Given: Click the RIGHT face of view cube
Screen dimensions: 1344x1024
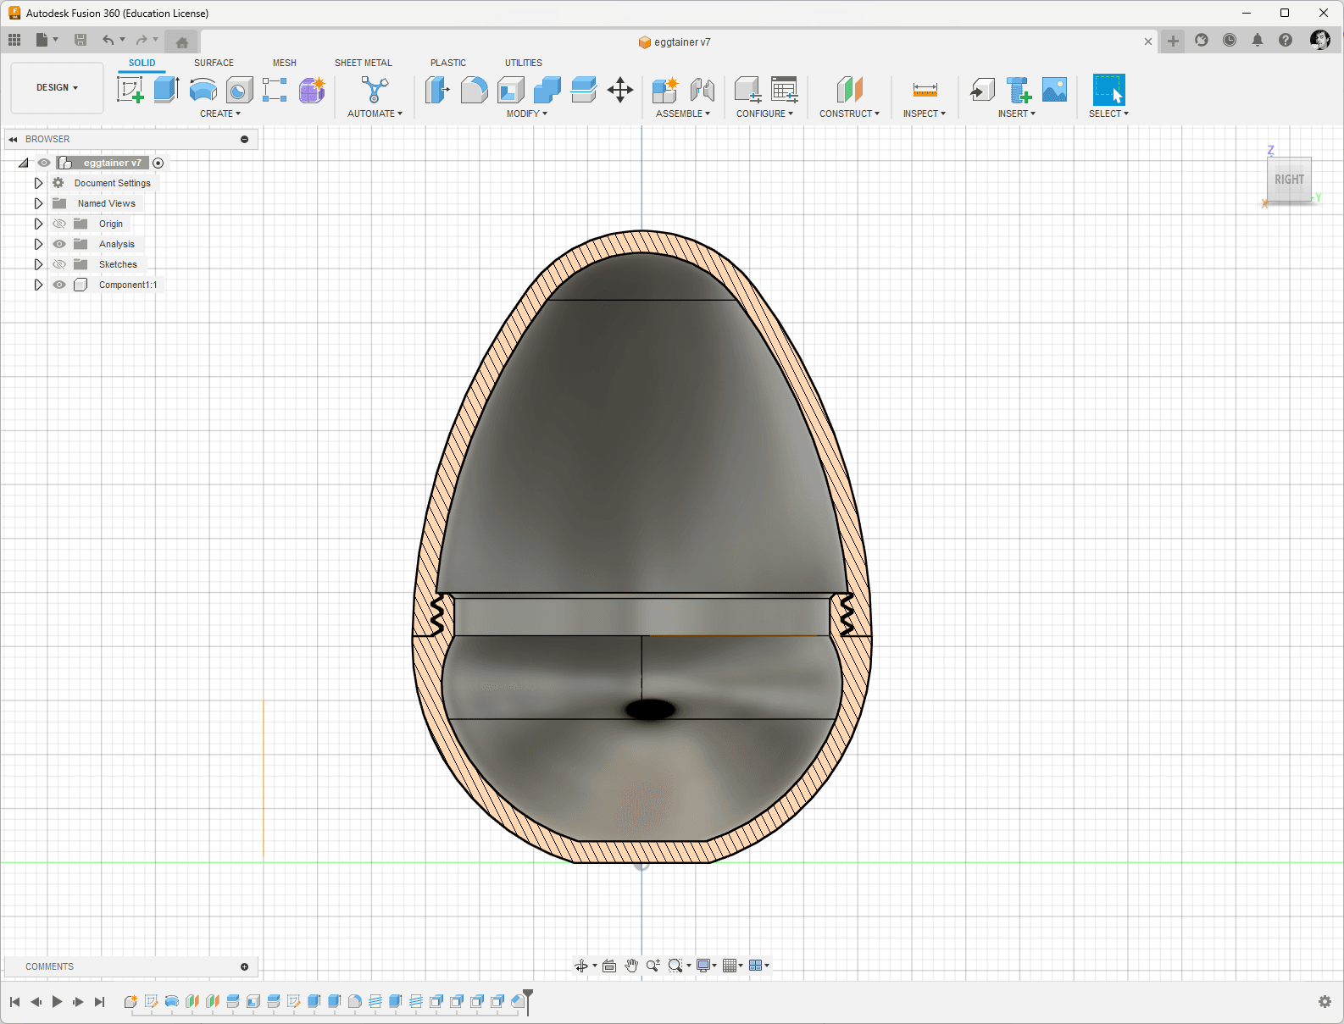Looking at the screenshot, I should click(x=1289, y=180).
